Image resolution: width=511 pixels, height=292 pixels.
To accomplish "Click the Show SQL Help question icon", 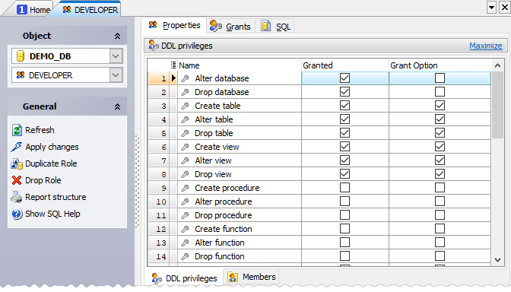I will pos(17,214).
